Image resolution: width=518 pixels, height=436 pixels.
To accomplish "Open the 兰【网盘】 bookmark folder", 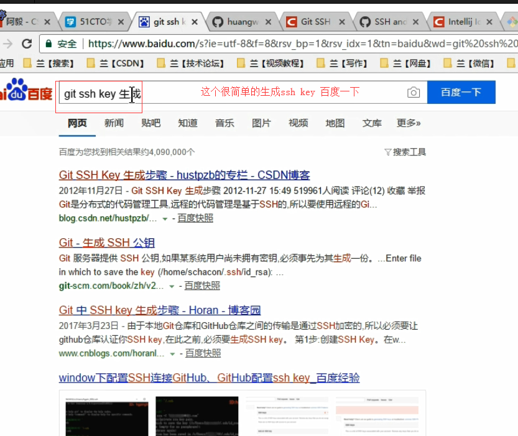I will pos(405,63).
